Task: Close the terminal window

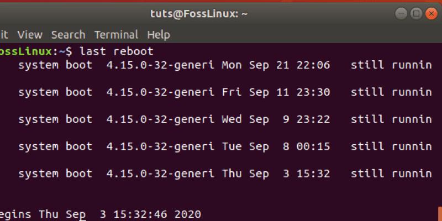Action: click(x=430, y=12)
